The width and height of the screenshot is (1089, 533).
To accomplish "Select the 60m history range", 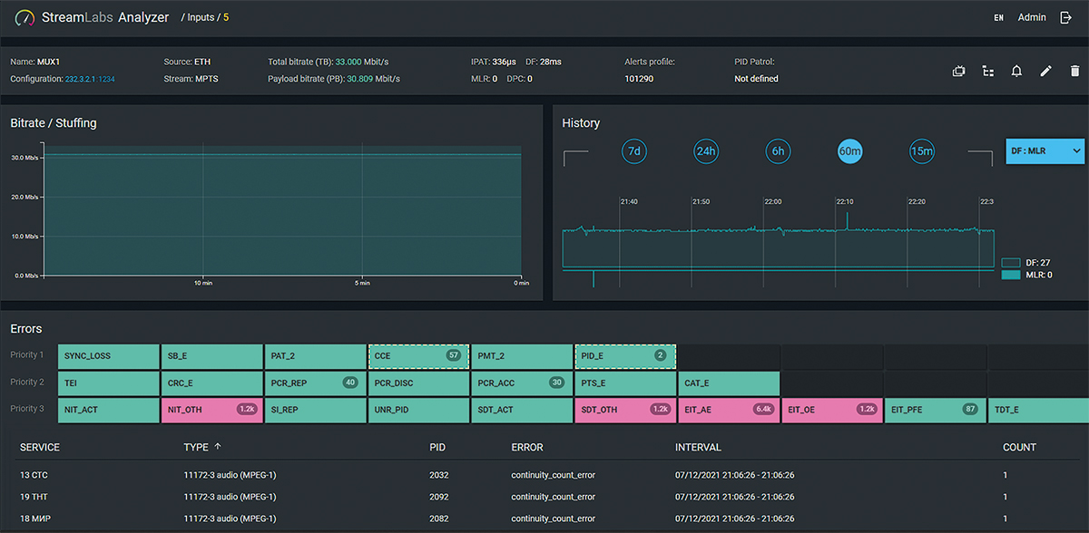I will [x=849, y=151].
